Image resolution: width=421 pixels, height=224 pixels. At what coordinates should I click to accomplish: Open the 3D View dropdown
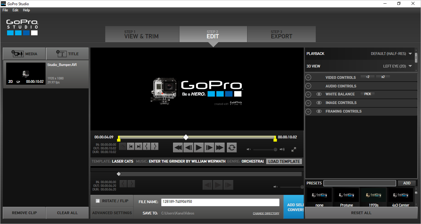pyautogui.click(x=398, y=66)
